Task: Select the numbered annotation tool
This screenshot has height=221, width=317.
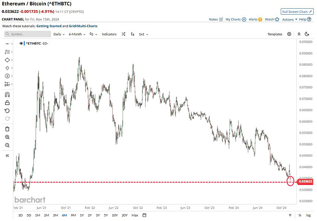Action: coord(7,76)
